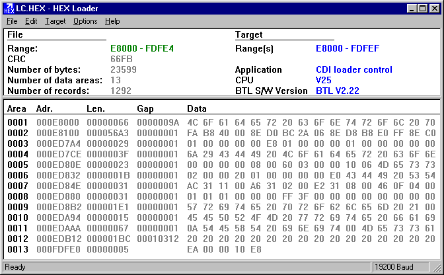
Task: Open the File menu
Action: [12, 21]
